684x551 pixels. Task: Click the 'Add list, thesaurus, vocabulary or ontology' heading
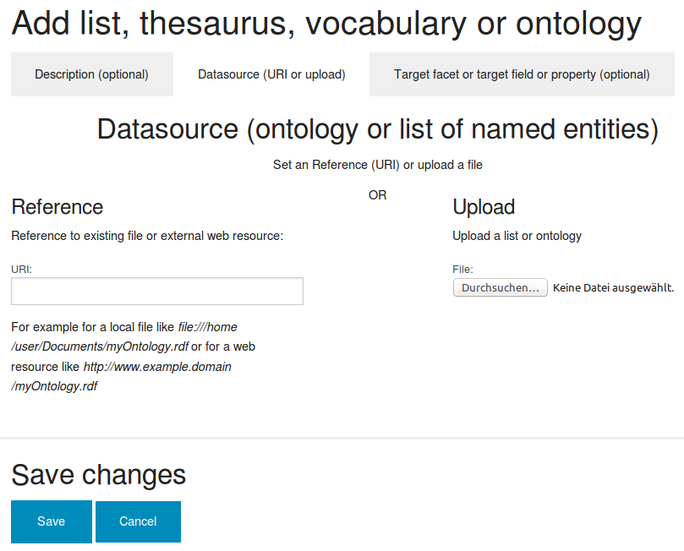point(326,24)
